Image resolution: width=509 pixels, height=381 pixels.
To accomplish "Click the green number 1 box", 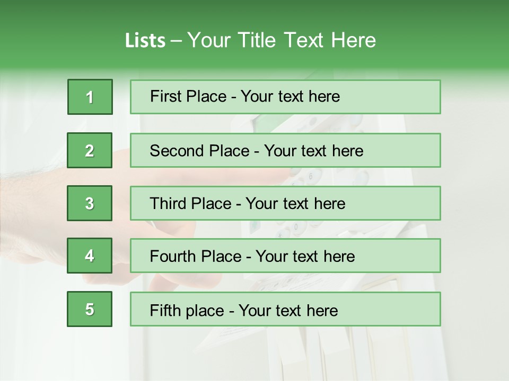I will (90, 97).
